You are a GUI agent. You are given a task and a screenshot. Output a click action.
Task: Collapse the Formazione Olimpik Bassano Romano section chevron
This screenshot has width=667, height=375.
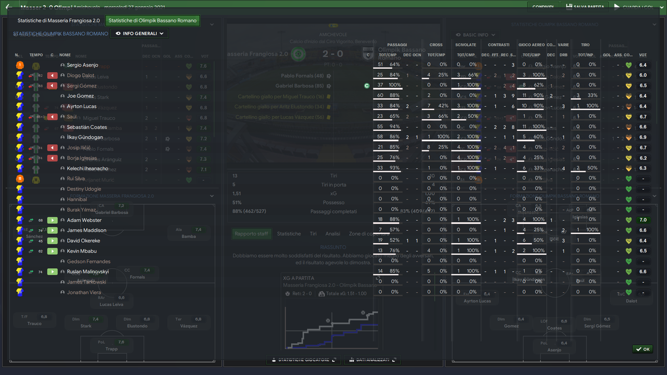[655, 196]
